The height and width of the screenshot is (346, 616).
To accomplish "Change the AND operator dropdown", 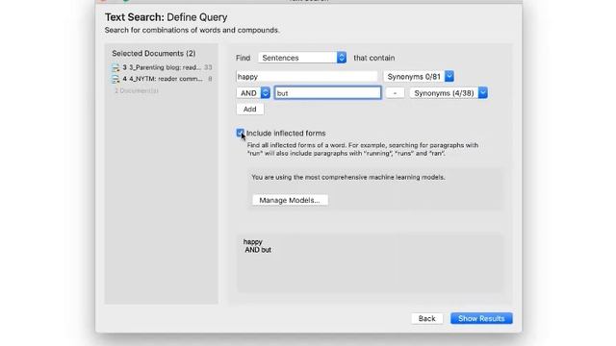I will (253, 93).
